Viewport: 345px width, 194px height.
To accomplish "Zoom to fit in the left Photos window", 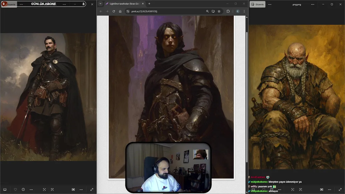I will tap(44, 189).
